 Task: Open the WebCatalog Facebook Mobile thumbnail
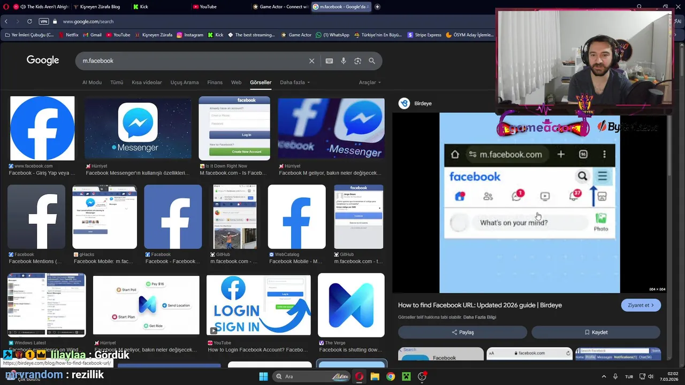tap(296, 217)
